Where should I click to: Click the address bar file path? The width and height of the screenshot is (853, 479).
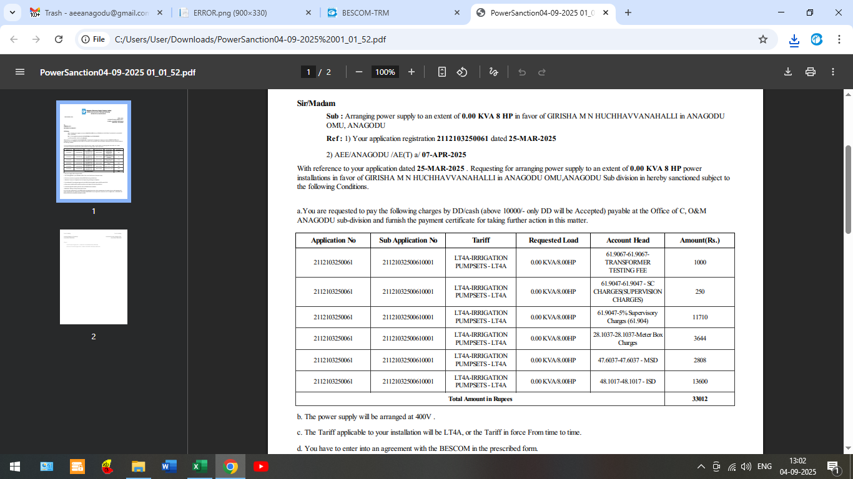[250, 39]
